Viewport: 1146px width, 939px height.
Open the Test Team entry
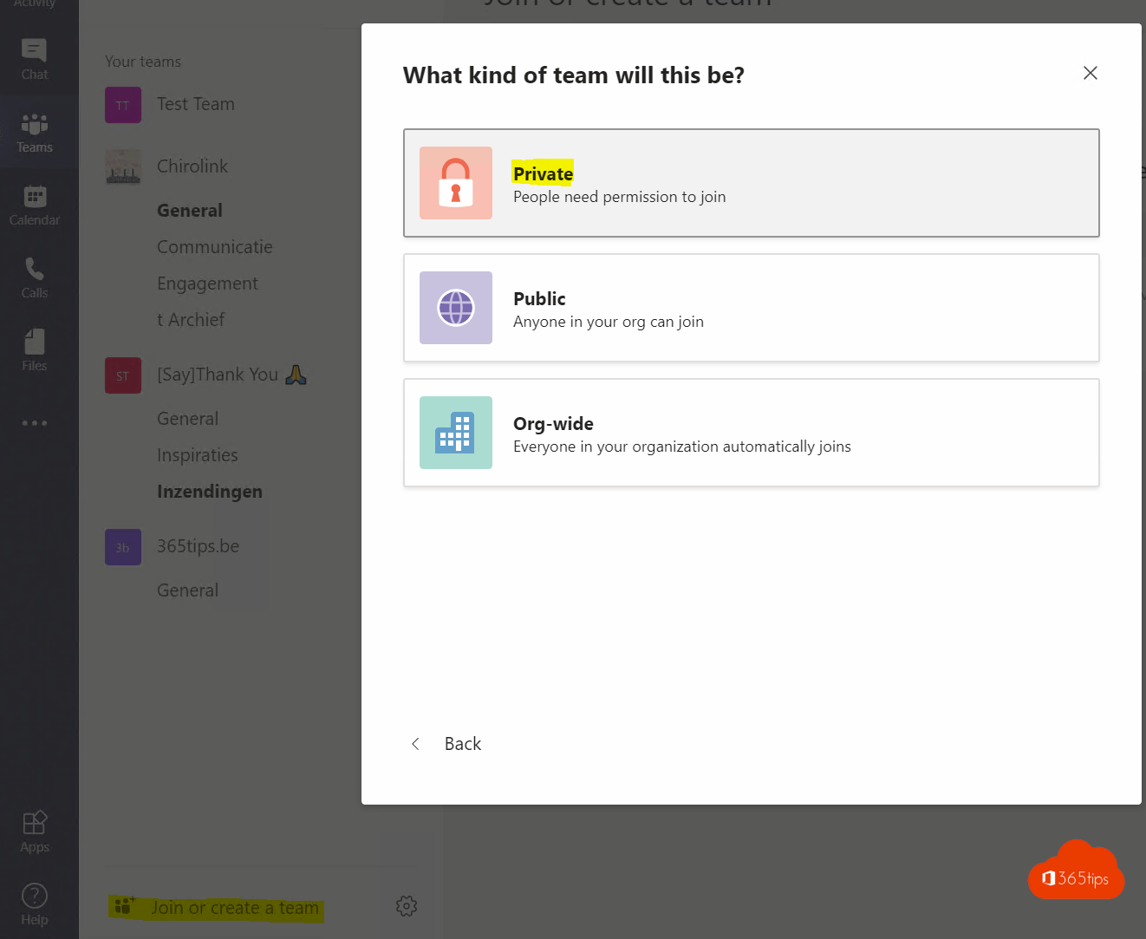196,104
